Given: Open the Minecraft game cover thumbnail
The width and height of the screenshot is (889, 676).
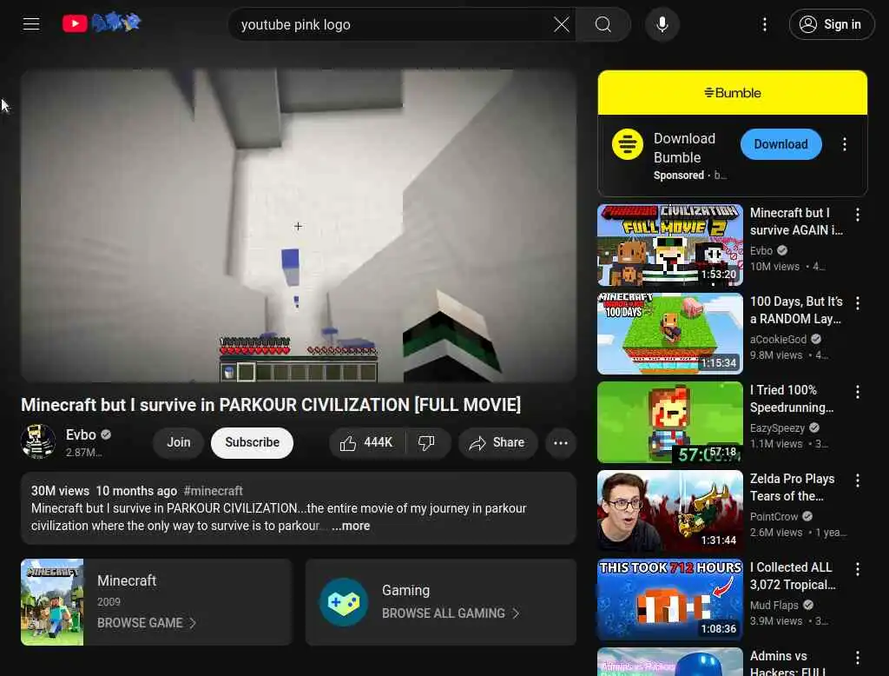Looking at the screenshot, I should coord(52,601).
